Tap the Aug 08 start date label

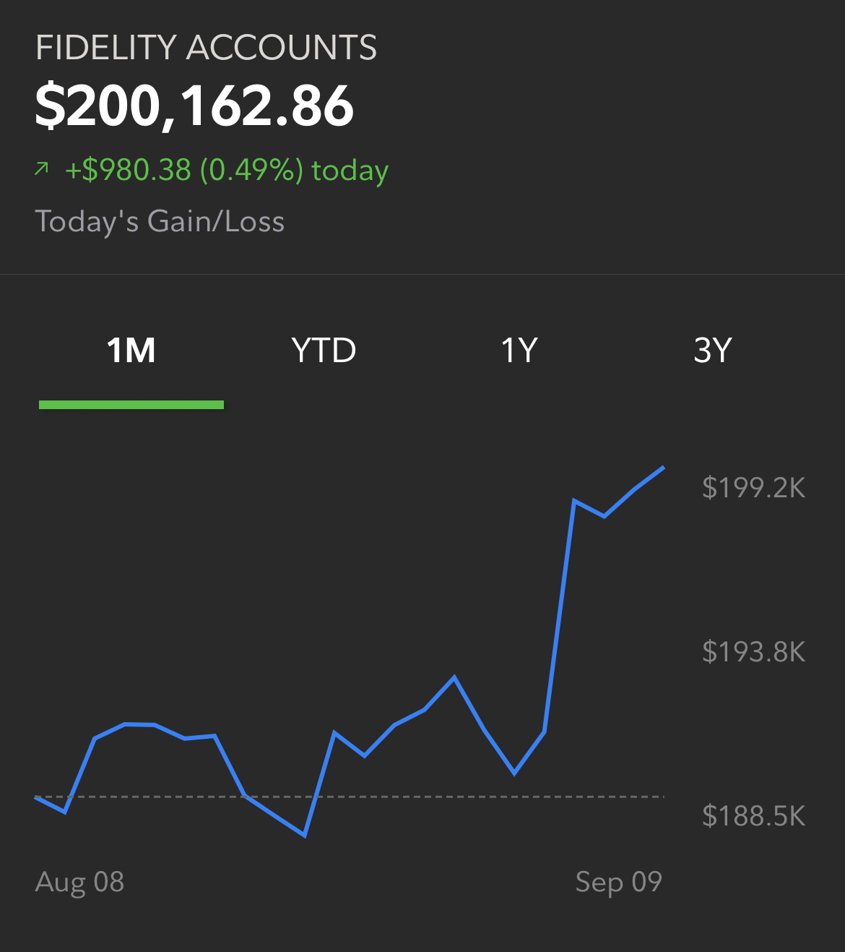tap(79, 883)
